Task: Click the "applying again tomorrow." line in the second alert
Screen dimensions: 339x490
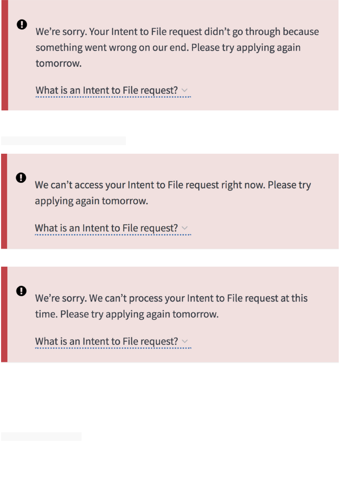Action: coord(92,201)
